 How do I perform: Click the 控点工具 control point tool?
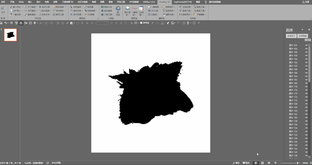click(44, 7)
